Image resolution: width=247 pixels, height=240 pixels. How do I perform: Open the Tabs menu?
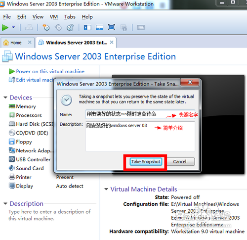tap(70, 17)
